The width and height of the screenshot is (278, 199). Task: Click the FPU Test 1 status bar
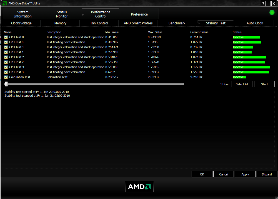[242, 52]
